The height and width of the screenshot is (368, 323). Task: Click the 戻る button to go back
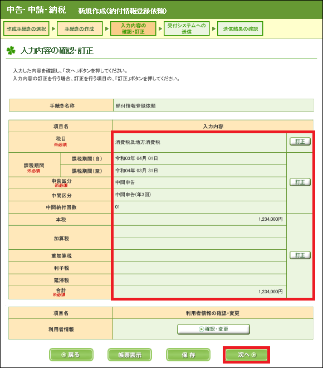[71, 355]
